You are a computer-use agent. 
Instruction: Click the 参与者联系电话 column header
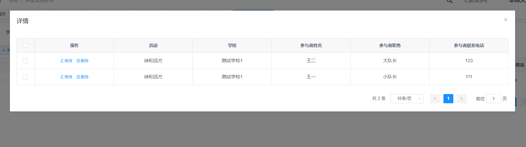click(469, 45)
